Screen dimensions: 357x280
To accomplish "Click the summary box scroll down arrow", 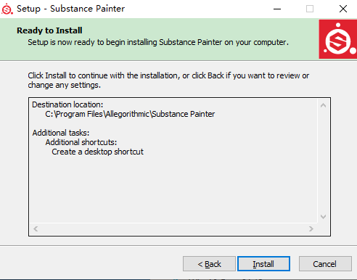I will (x=323, y=217).
